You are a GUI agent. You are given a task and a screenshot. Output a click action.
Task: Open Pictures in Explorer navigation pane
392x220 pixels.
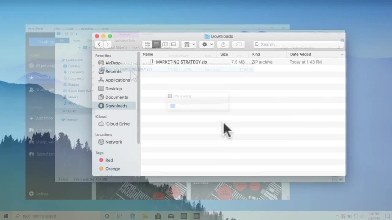71,85
